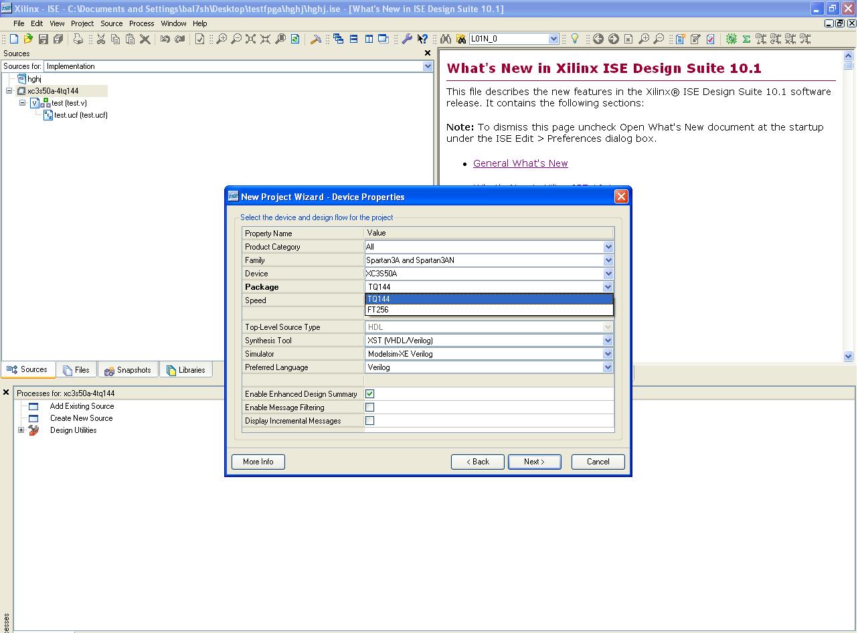Viewport: 858px width, 633px height.
Task: Select Create New Source process
Action: [81, 418]
